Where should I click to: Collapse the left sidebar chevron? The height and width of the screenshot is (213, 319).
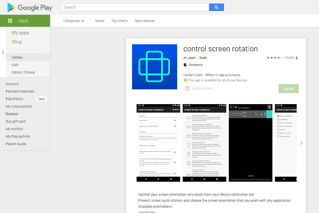coord(3,52)
